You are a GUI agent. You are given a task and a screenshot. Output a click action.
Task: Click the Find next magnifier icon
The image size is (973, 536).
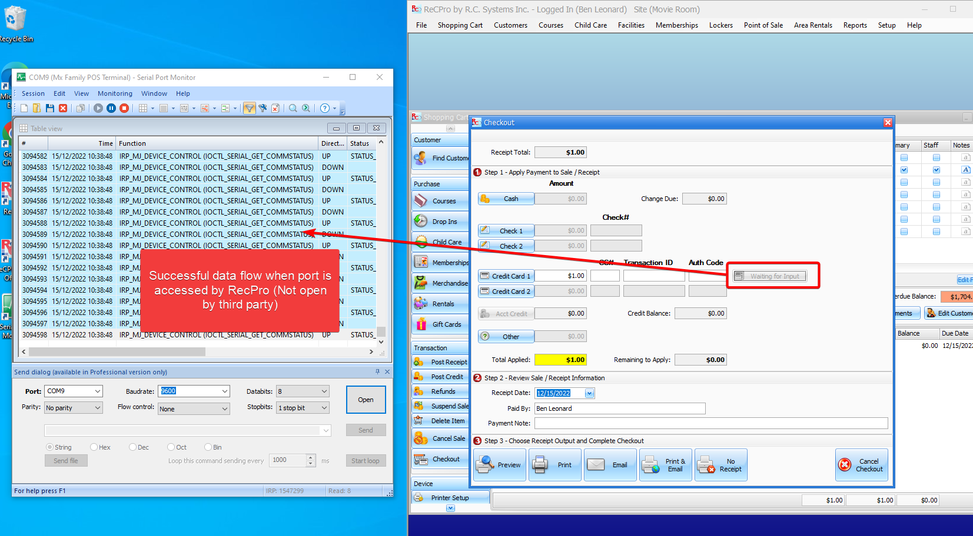306,108
